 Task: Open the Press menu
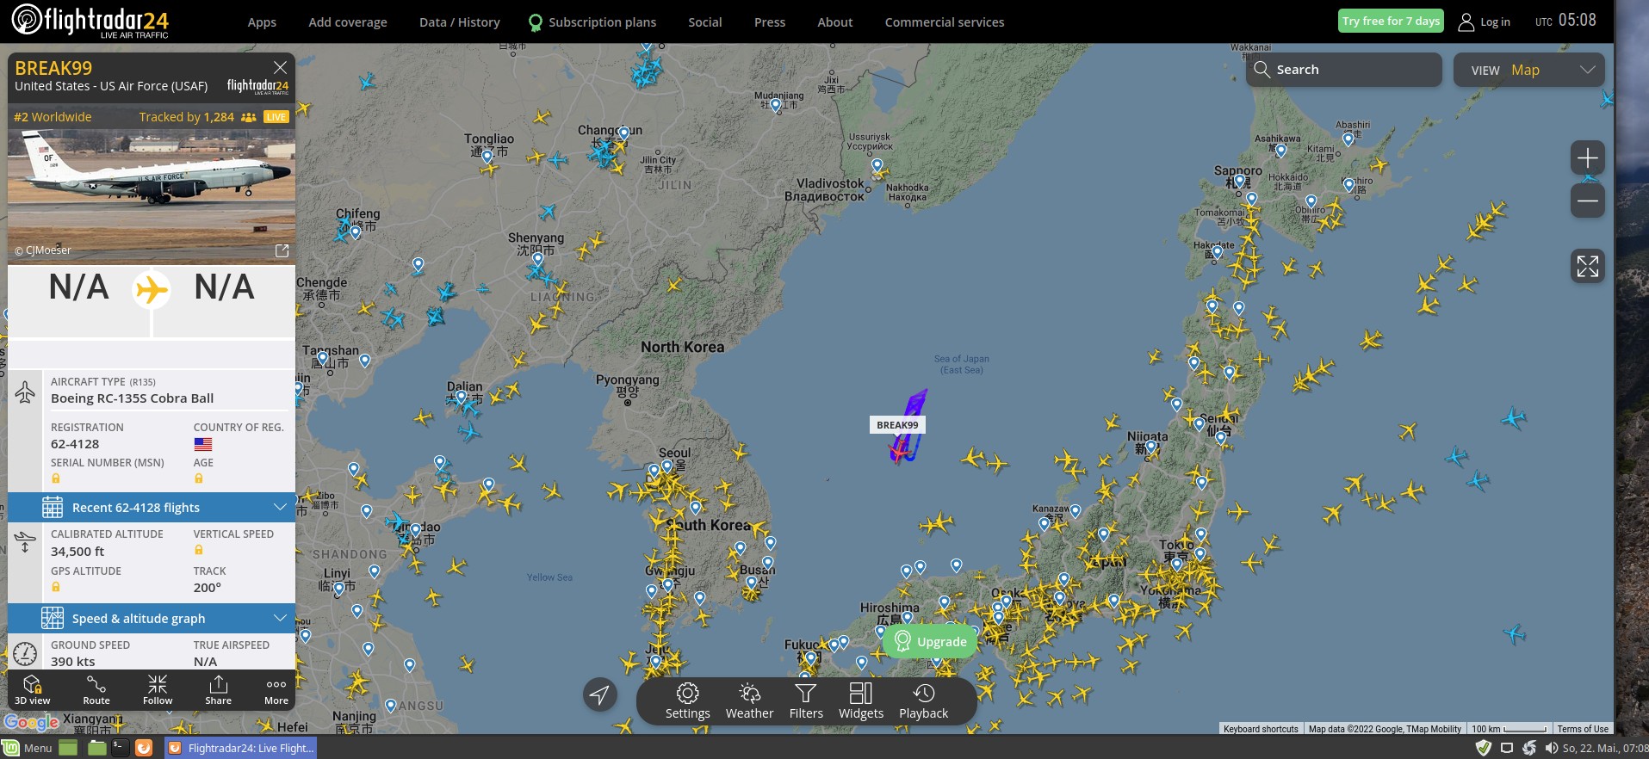coord(770,22)
